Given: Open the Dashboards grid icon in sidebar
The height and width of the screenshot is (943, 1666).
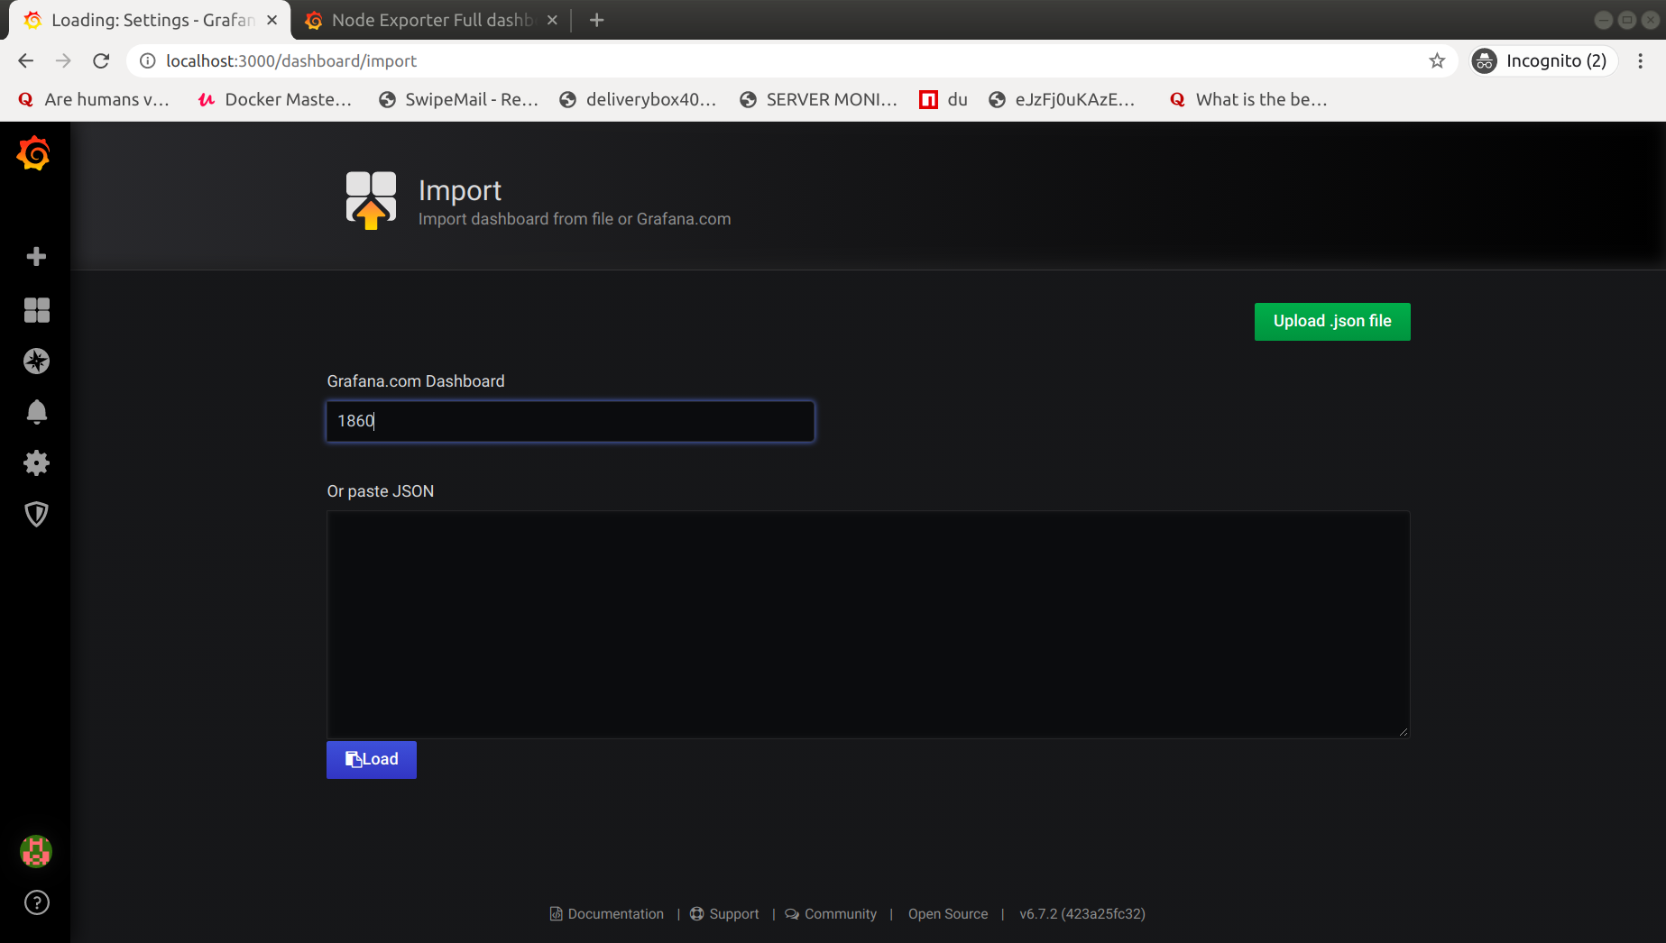Looking at the screenshot, I should coord(36,310).
